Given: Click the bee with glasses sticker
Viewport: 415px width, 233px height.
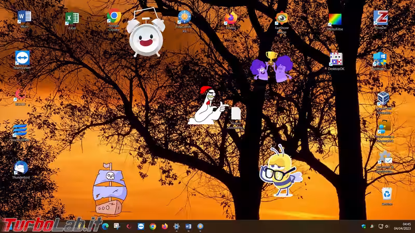Looking at the screenshot, I should coord(281,173).
